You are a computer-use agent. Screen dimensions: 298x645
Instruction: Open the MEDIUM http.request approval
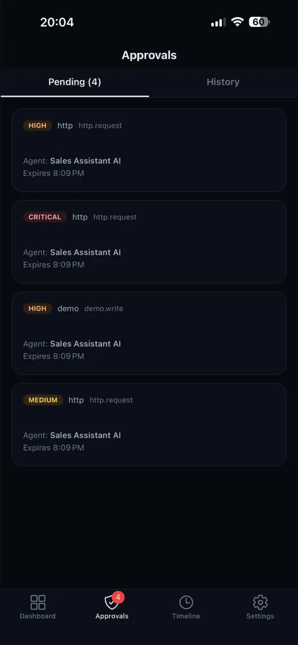tap(149, 424)
